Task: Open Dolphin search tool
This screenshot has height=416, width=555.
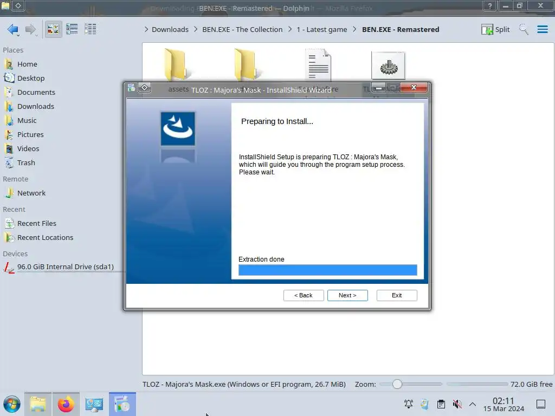Action: [x=524, y=29]
